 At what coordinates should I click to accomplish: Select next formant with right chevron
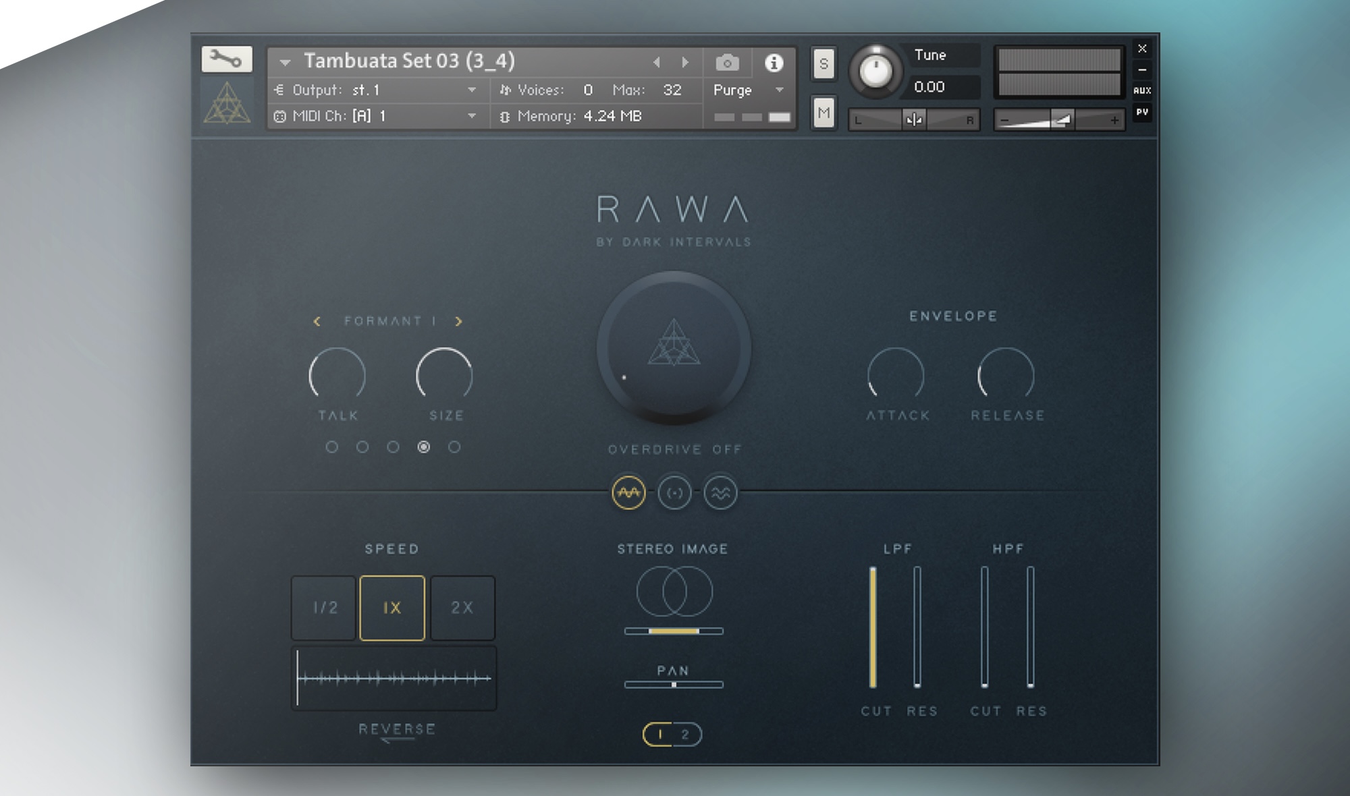(x=459, y=322)
